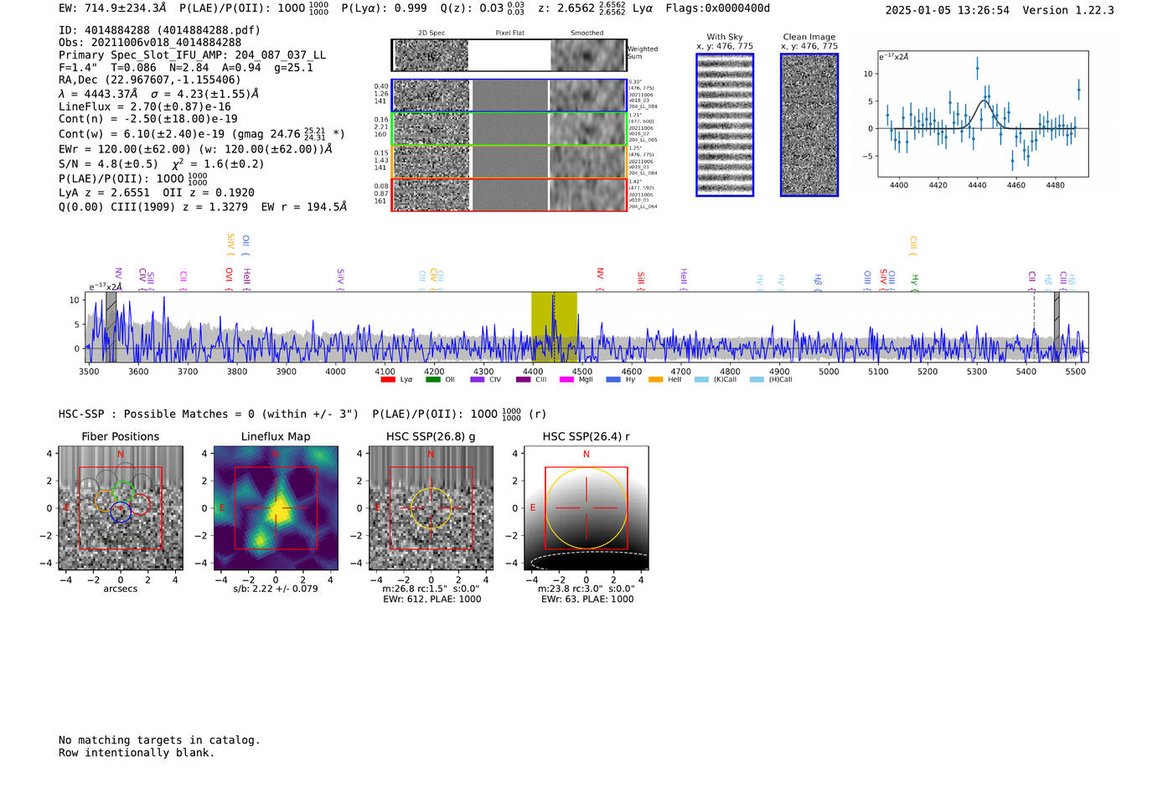Viewport: 1173px width, 798px height.
Task: Select the red-bordered 2D spectrum row
Action: (x=509, y=195)
